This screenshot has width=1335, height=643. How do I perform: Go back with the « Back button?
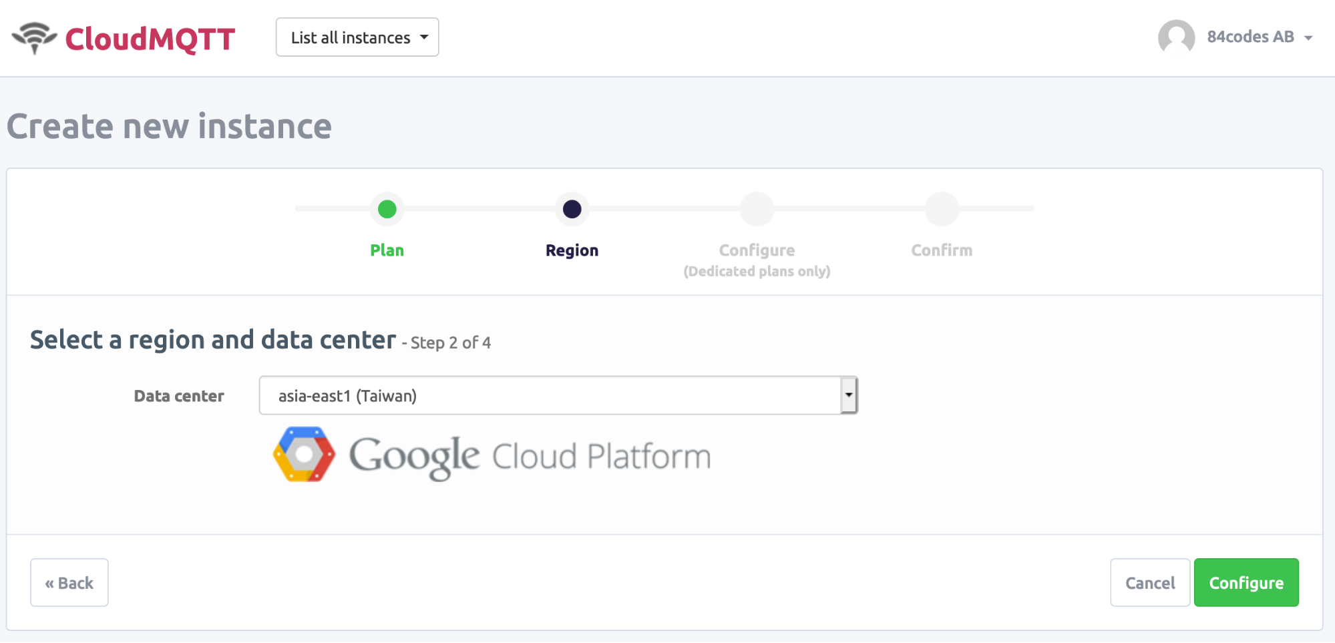click(x=69, y=582)
